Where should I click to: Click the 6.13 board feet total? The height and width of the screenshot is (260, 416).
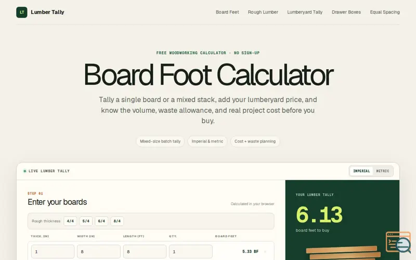[319, 215]
